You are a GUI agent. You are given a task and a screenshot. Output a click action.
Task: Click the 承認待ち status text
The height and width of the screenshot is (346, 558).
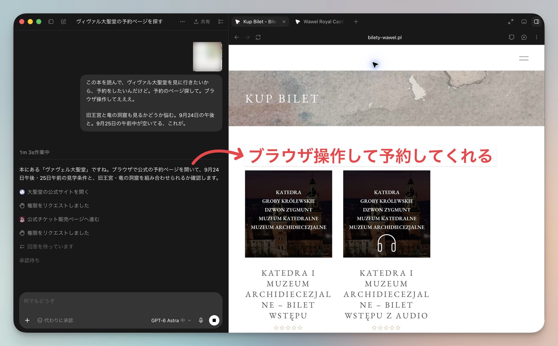[29, 261]
